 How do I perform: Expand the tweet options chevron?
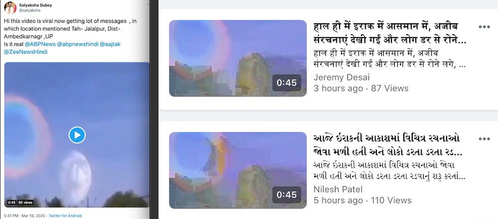pos(149,4)
